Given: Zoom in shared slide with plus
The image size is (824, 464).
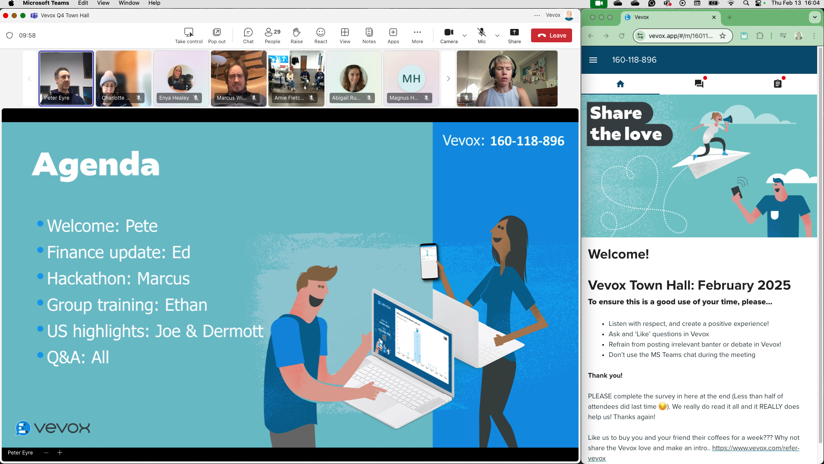Looking at the screenshot, I should [60, 453].
